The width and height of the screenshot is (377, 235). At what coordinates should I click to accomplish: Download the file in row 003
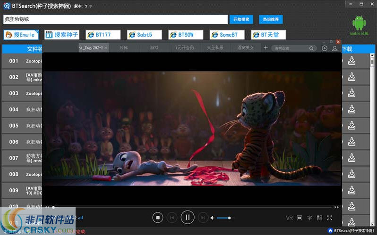click(x=351, y=93)
